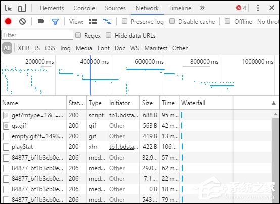Click the blue timeline overview marker line

90,75
